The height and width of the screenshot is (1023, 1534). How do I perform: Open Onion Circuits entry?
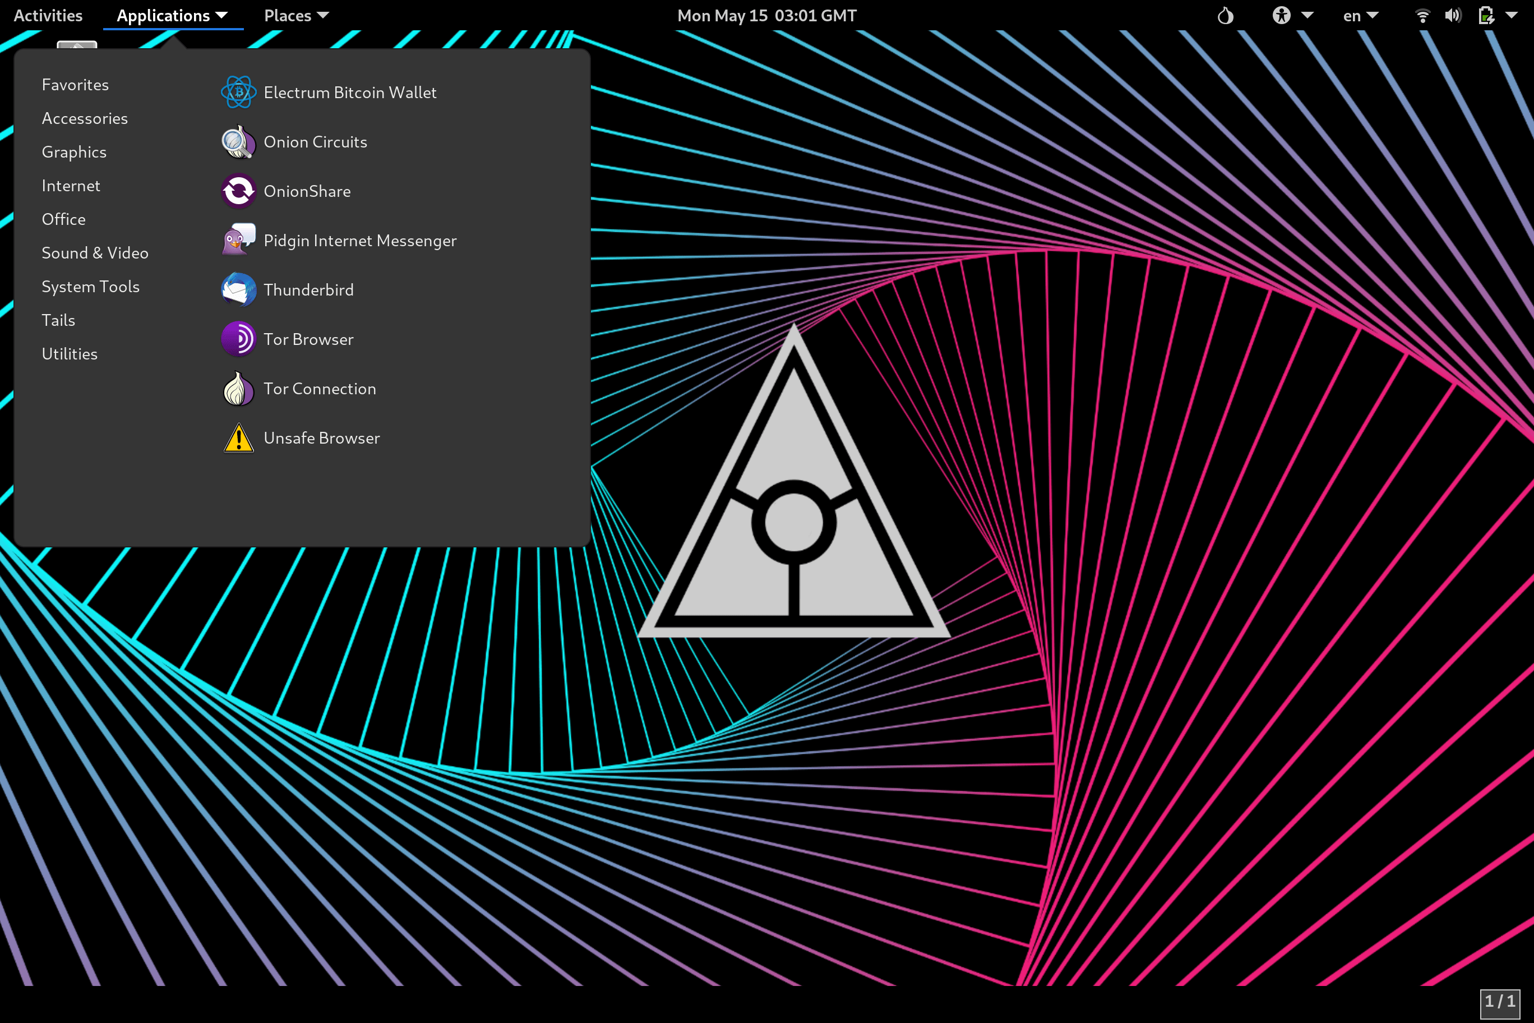coord(315,142)
